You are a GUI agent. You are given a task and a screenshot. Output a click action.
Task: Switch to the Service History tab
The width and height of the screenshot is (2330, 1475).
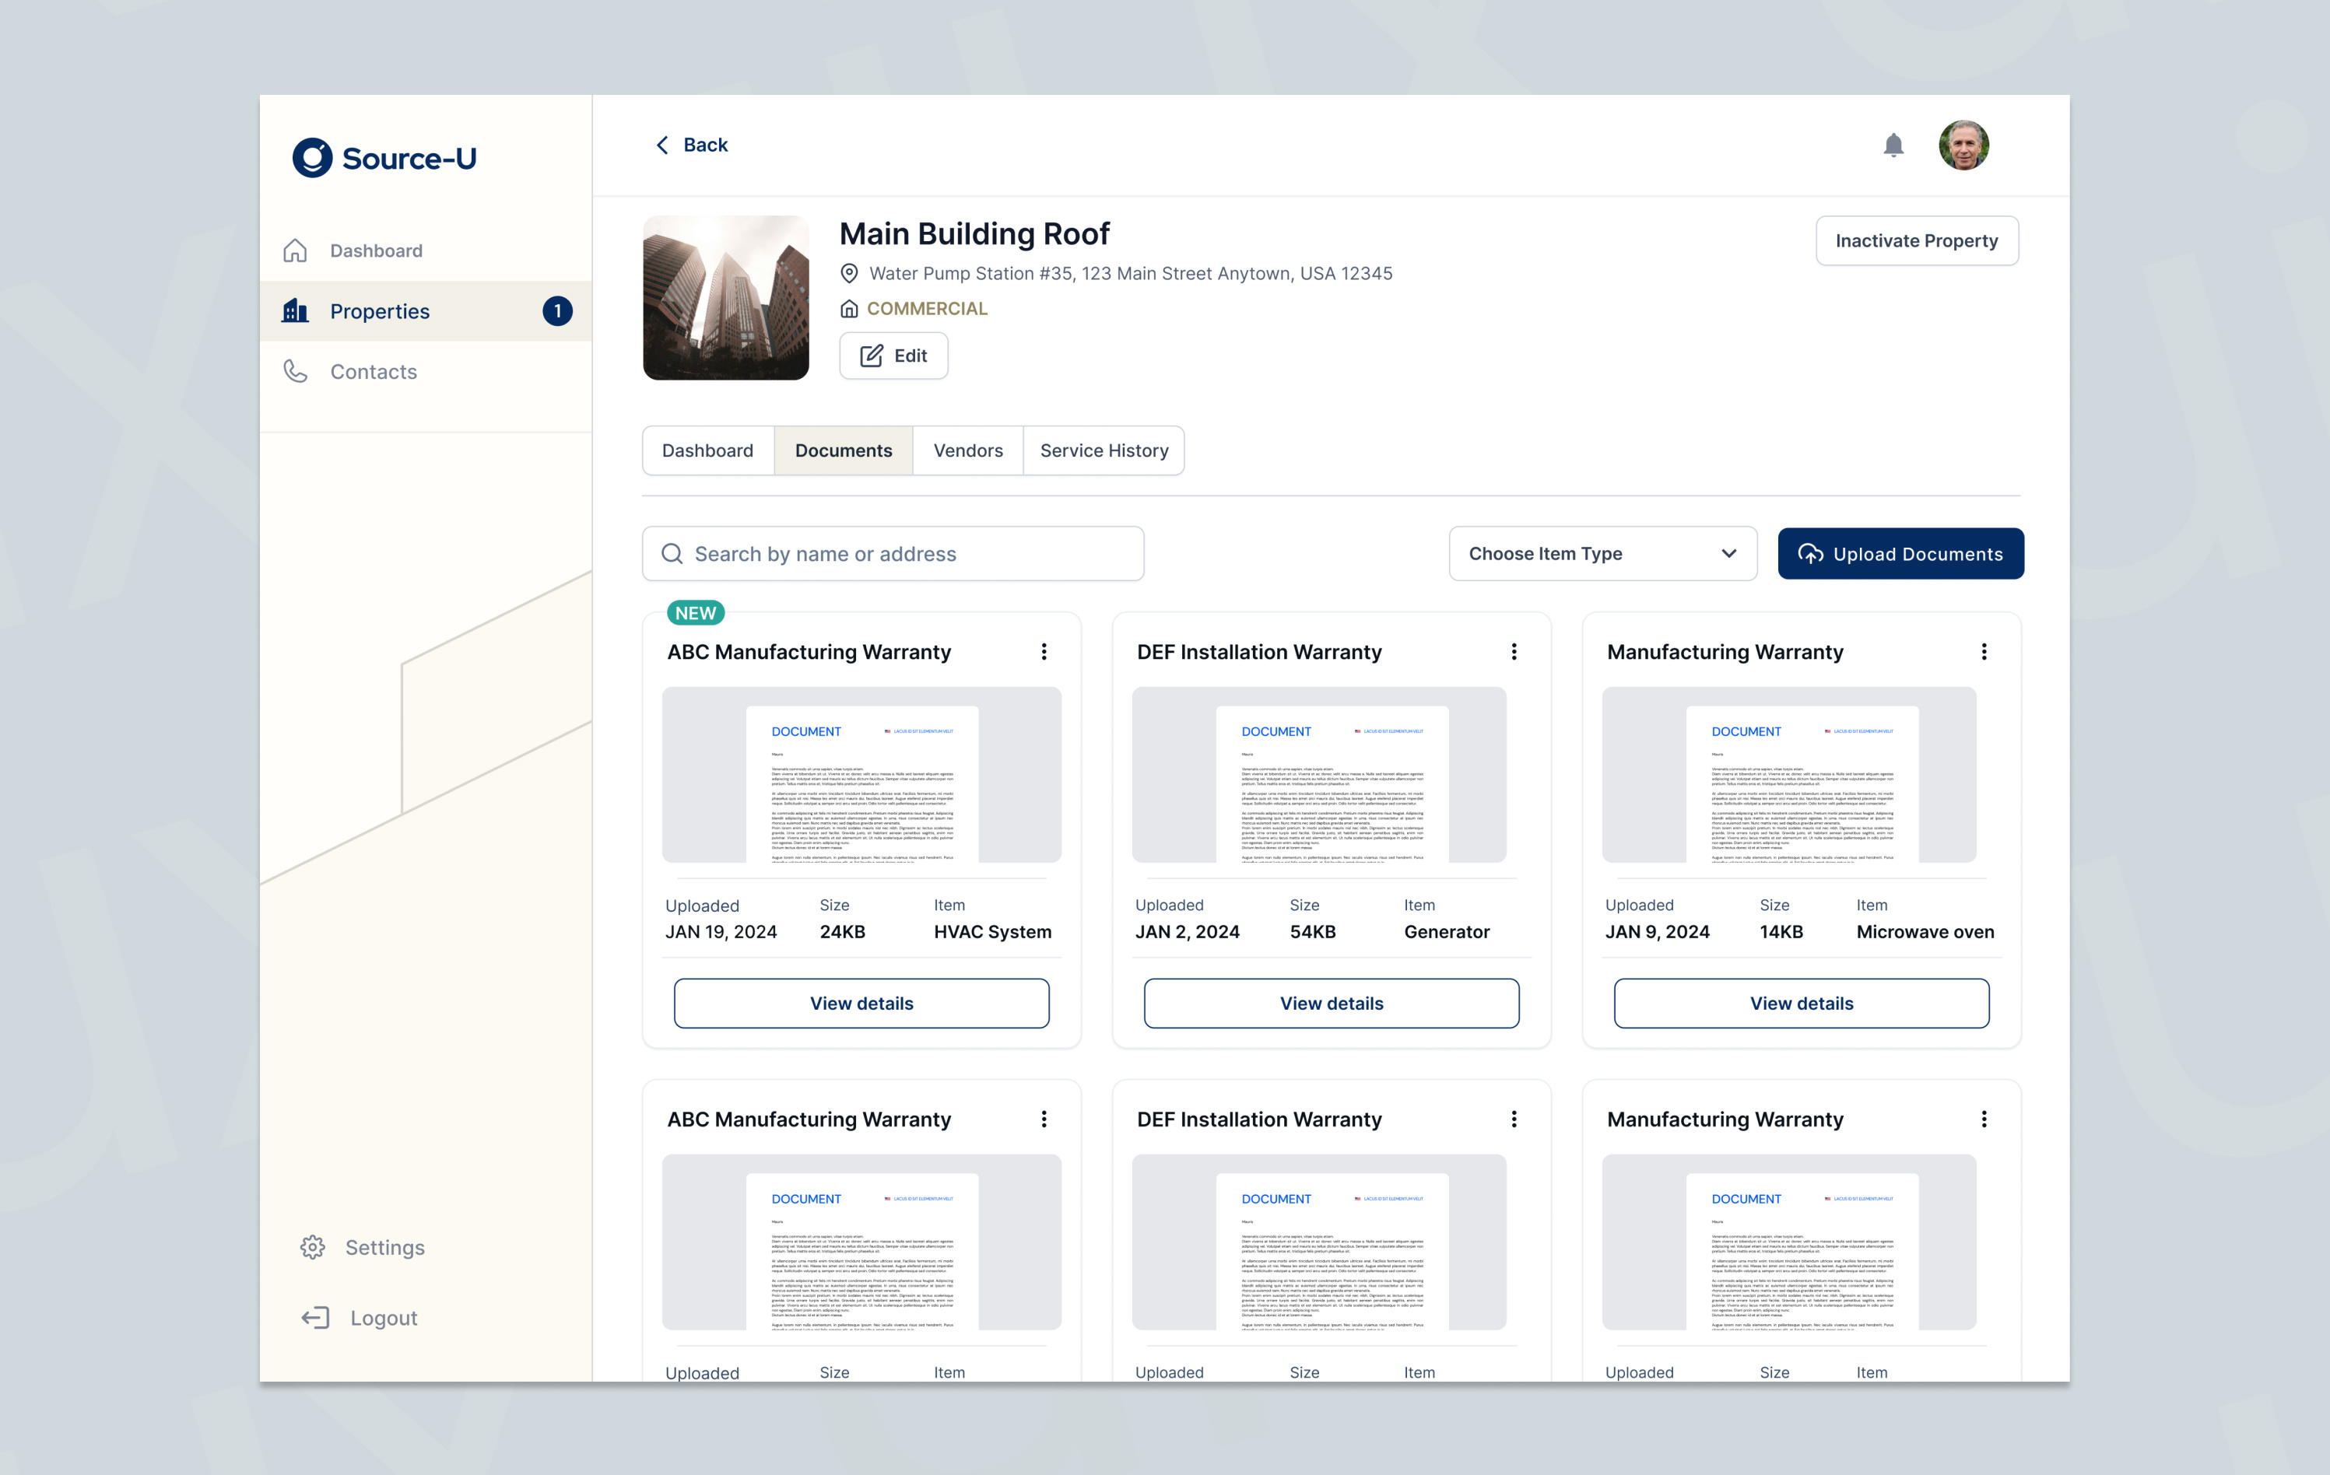point(1104,450)
